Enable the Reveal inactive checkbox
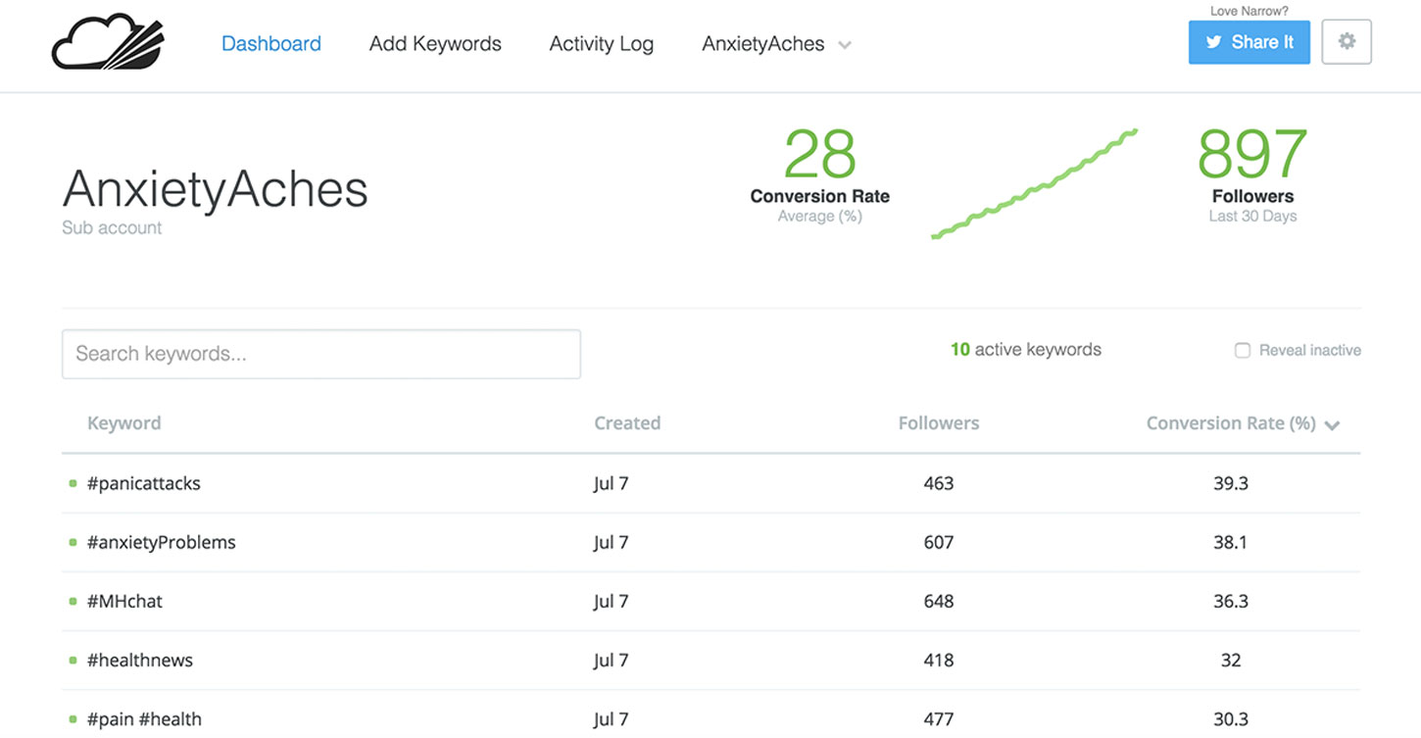1421x738 pixels. 1243,350
